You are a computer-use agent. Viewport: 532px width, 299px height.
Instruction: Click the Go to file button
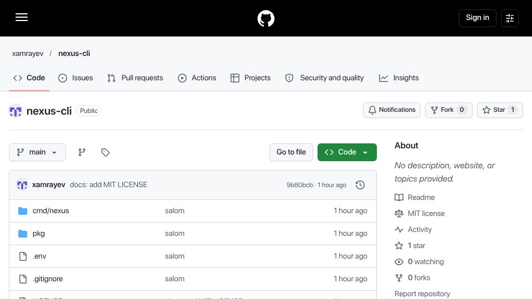(x=291, y=152)
